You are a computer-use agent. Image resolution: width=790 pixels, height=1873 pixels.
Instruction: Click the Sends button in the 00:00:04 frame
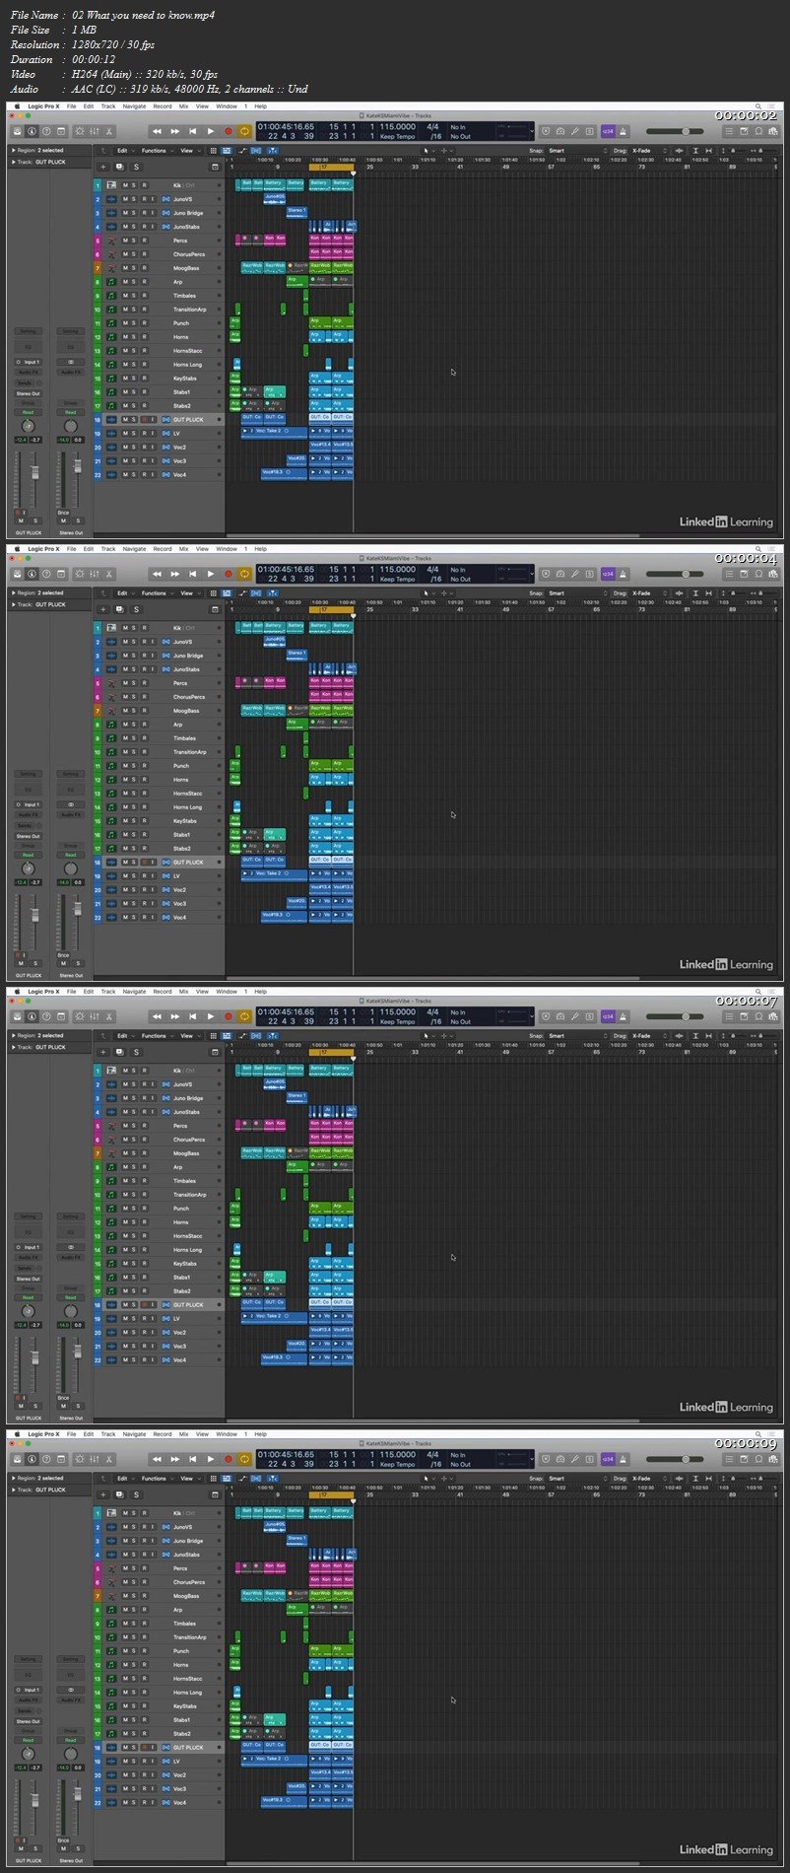(x=24, y=826)
